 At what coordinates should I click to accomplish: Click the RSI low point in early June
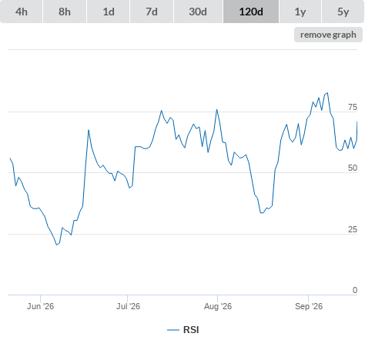pyautogui.click(x=57, y=245)
